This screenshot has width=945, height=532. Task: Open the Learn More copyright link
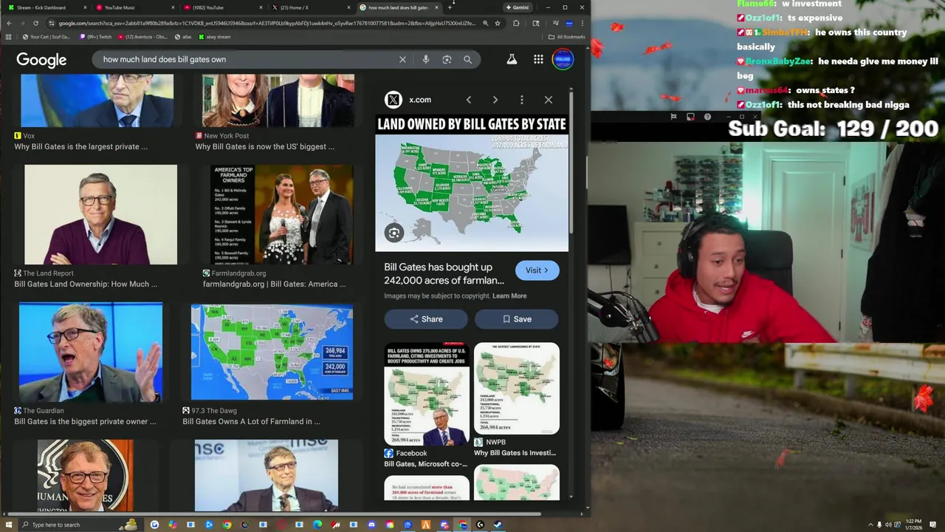tap(509, 296)
